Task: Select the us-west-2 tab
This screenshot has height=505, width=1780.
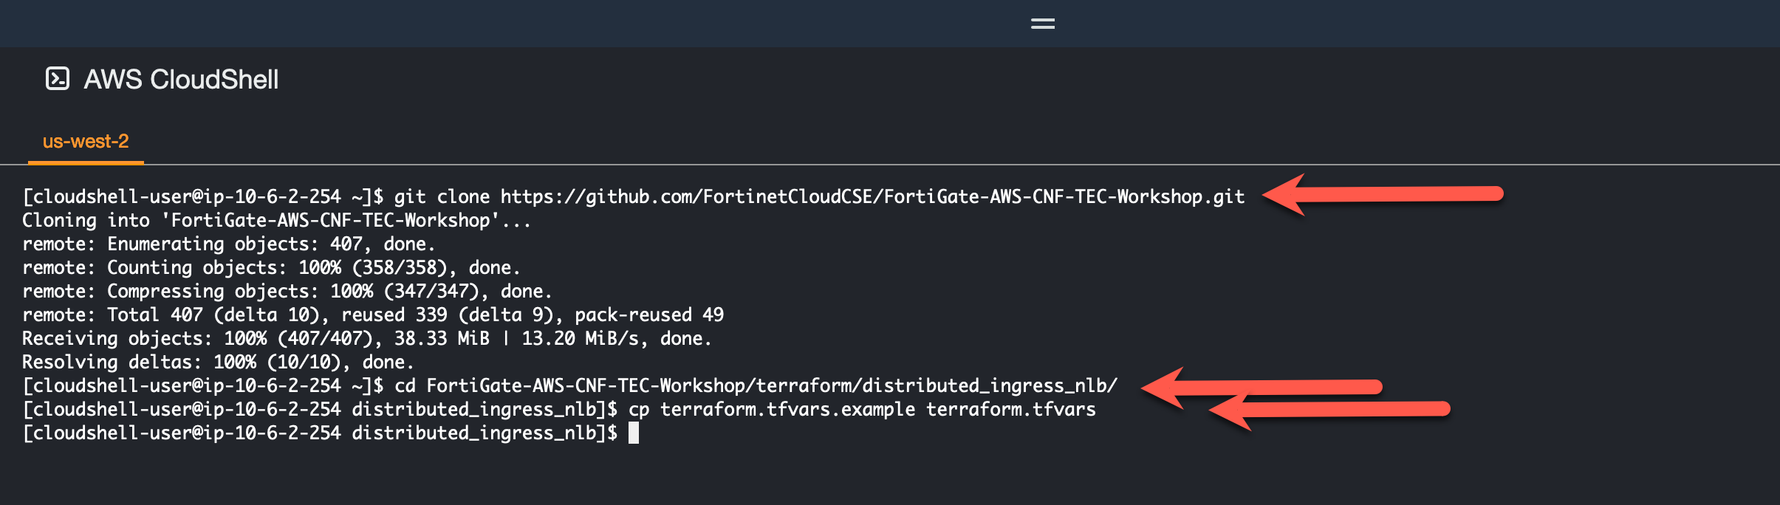Action: pyautogui.click(x=86, y=141)
